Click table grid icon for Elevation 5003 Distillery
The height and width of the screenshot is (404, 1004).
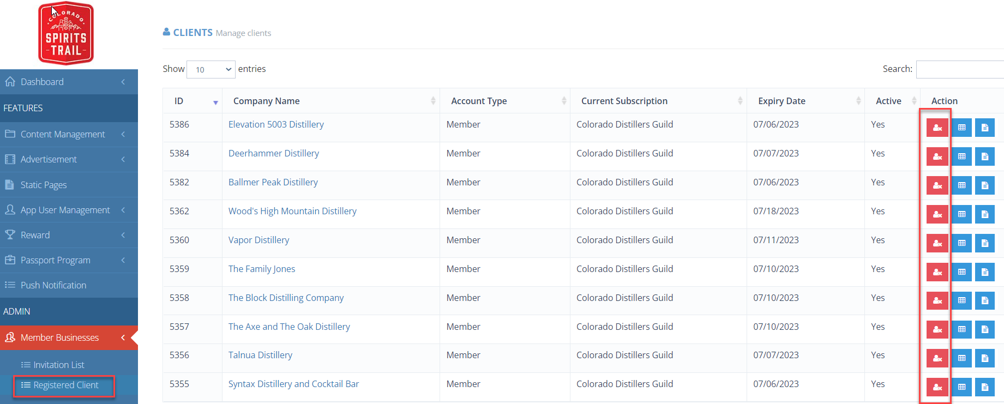coord(961,128)
